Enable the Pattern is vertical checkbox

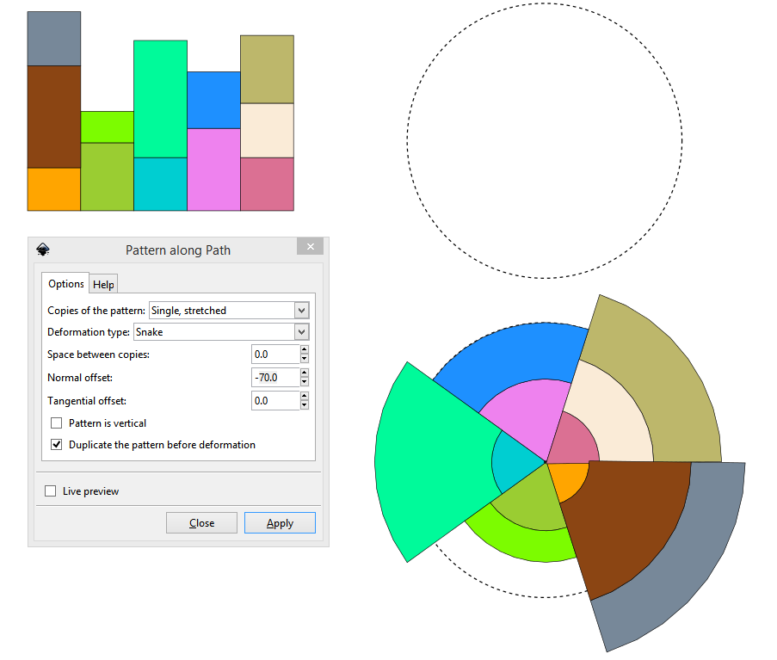tap(57, 423)
